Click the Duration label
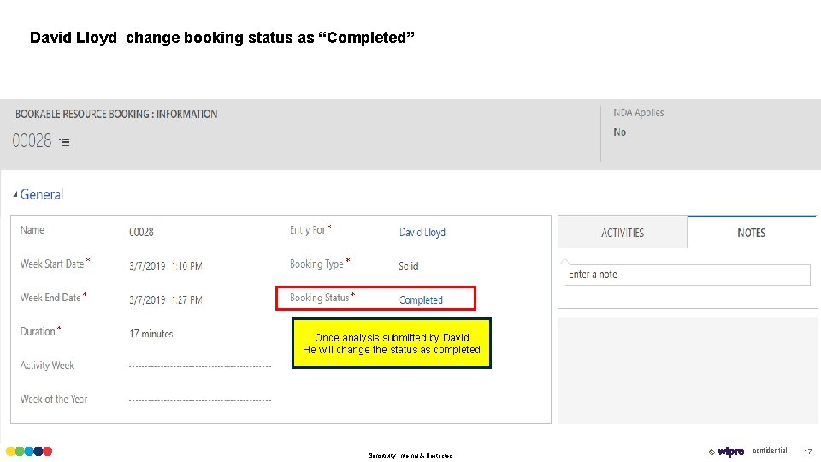 point(38,332)
